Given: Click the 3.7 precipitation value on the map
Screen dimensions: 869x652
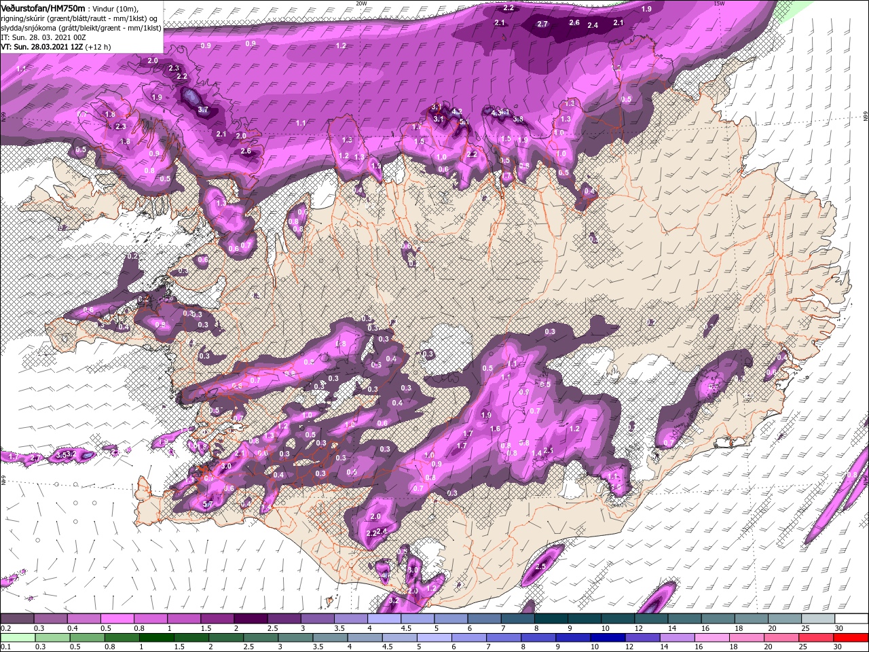Looking at the screenshot, I should click(x=203, y=109).
